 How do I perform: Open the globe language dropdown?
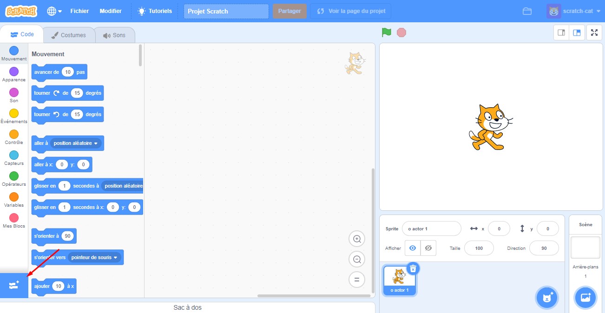click(x=54, y=11)
